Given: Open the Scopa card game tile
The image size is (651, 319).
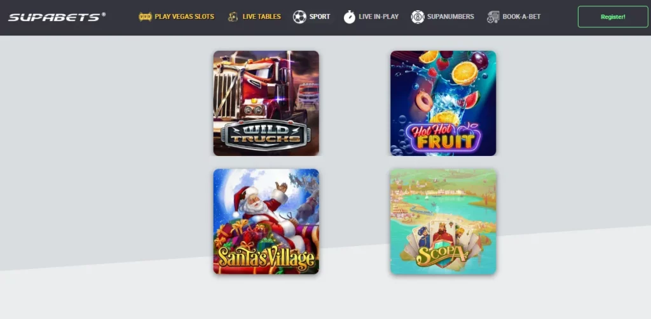Looking at the screenshot, I should [x=443, y=221].
